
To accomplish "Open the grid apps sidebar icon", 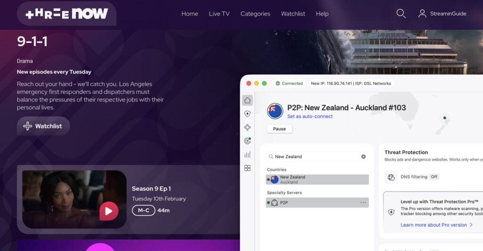I will click(247, 168).
